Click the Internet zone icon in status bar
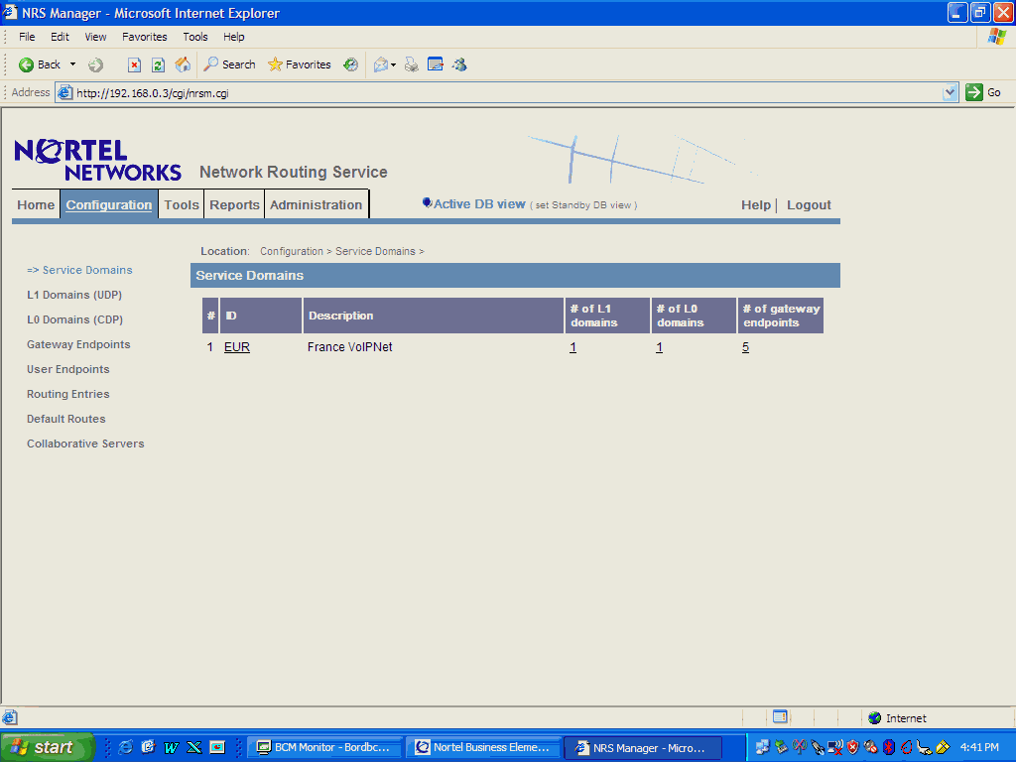The height and width of the screenshot is (762, 1016). coord(875,718)
